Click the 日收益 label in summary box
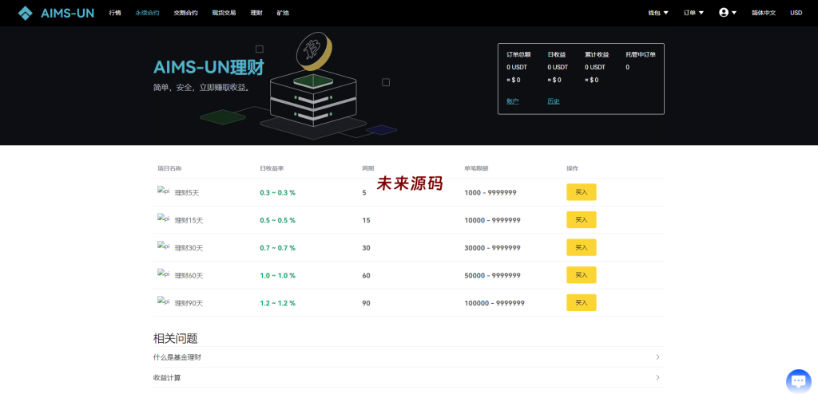This screenshot has height=394, width=818. click(x=557, y=54)
